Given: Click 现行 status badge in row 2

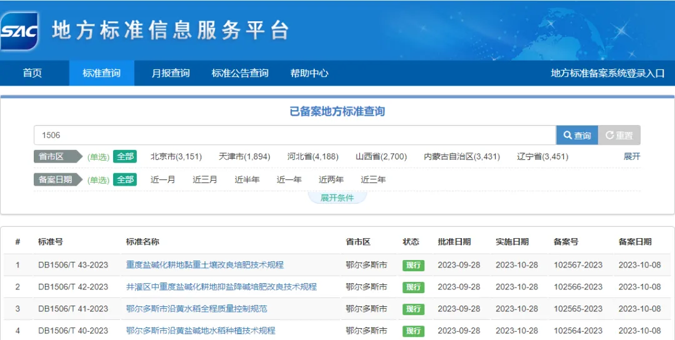Looking at the screenshot, I should point(413,287).
